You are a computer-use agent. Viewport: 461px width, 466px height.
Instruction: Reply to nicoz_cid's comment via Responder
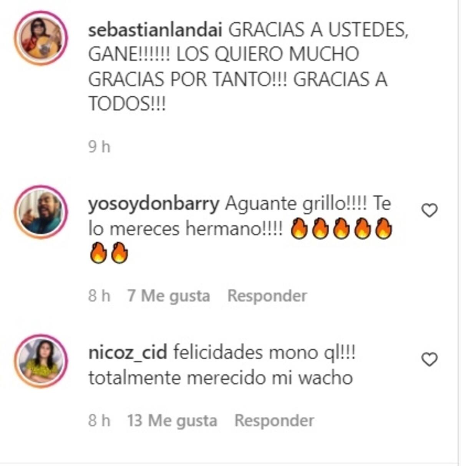(x=274, y=421)
